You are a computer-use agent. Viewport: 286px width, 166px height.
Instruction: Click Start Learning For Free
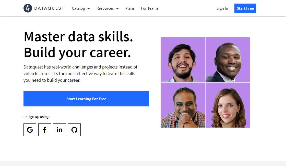86,99
